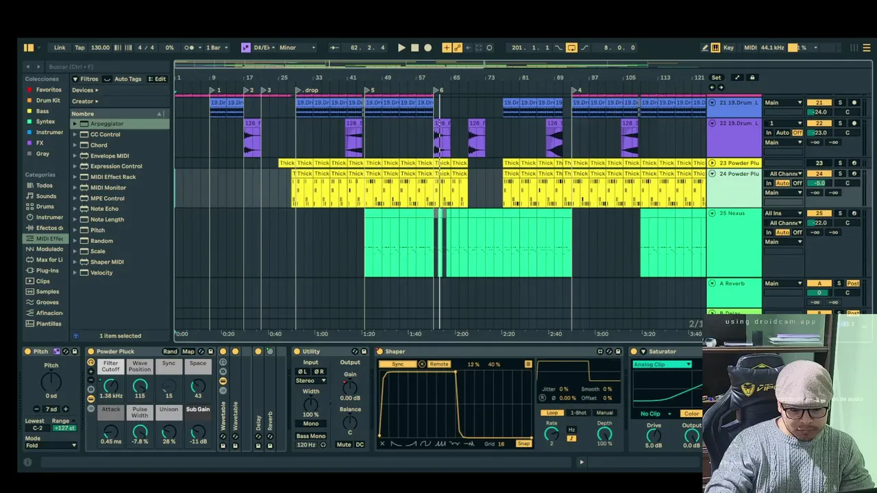Toggle the Key map mode button

[728, 48]
